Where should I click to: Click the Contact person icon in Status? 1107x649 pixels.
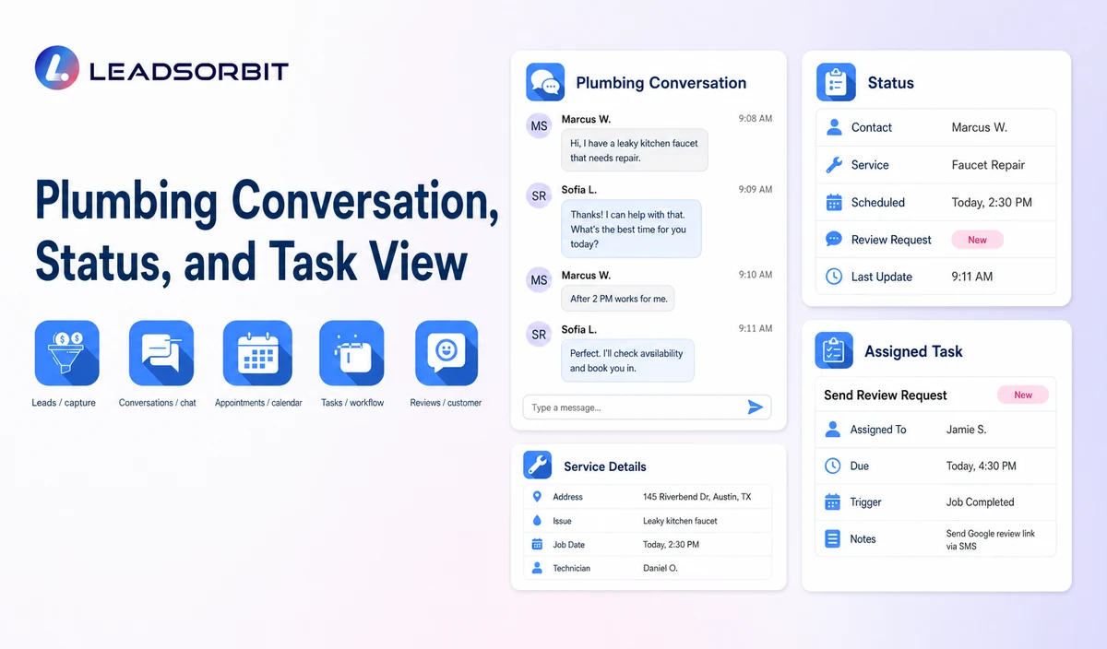[834, 127]
